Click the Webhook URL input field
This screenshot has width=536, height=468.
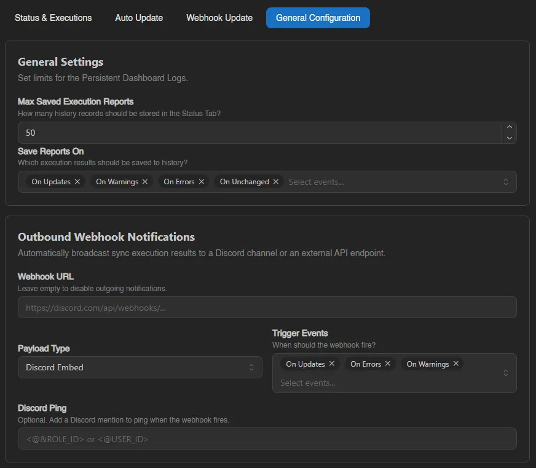point(267,307)
